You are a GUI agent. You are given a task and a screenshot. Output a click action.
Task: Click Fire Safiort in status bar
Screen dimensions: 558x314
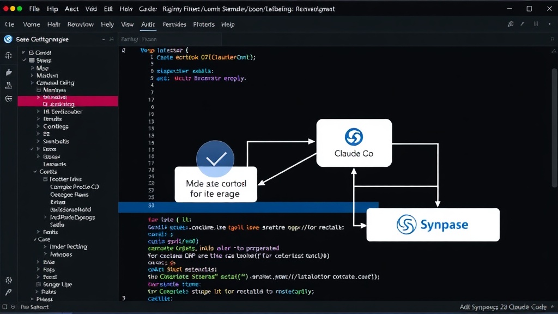coord(34,307)
